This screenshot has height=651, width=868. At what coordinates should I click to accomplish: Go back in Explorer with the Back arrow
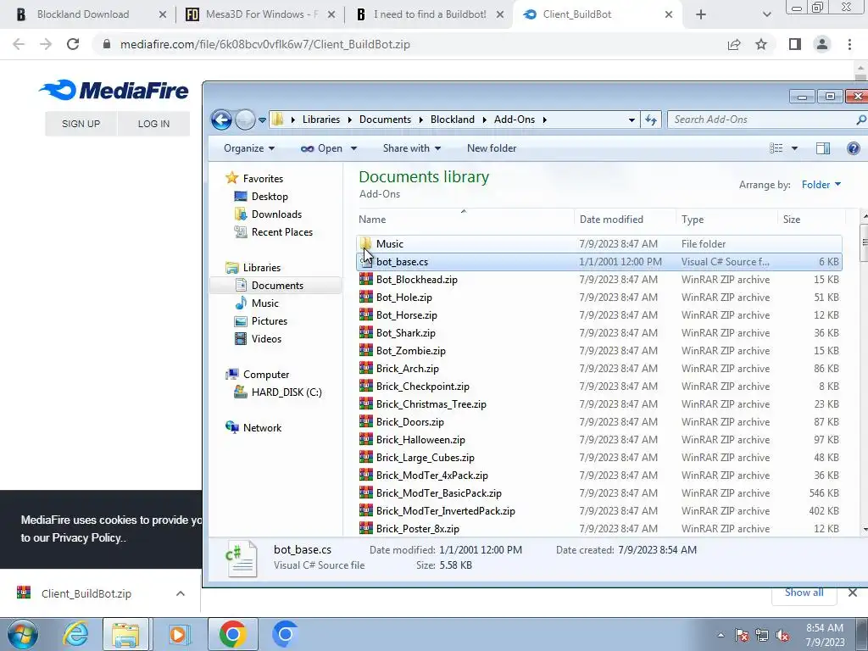(221, 120)
